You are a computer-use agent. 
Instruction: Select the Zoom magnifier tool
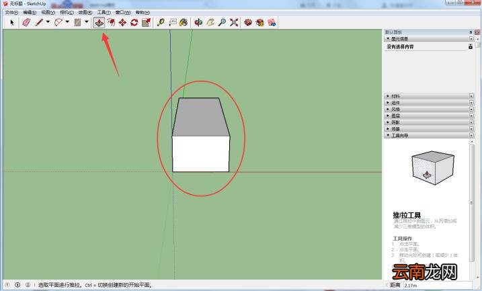[222, 22]
